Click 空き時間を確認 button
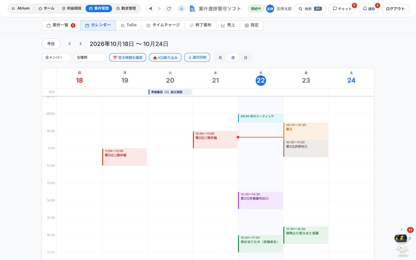416x260 pixels. tap(128, 57)
